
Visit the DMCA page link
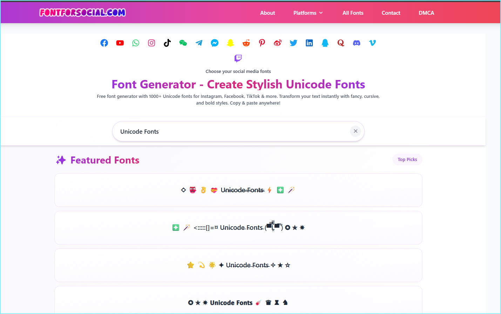pyautogui.click(x=426, y=13)
